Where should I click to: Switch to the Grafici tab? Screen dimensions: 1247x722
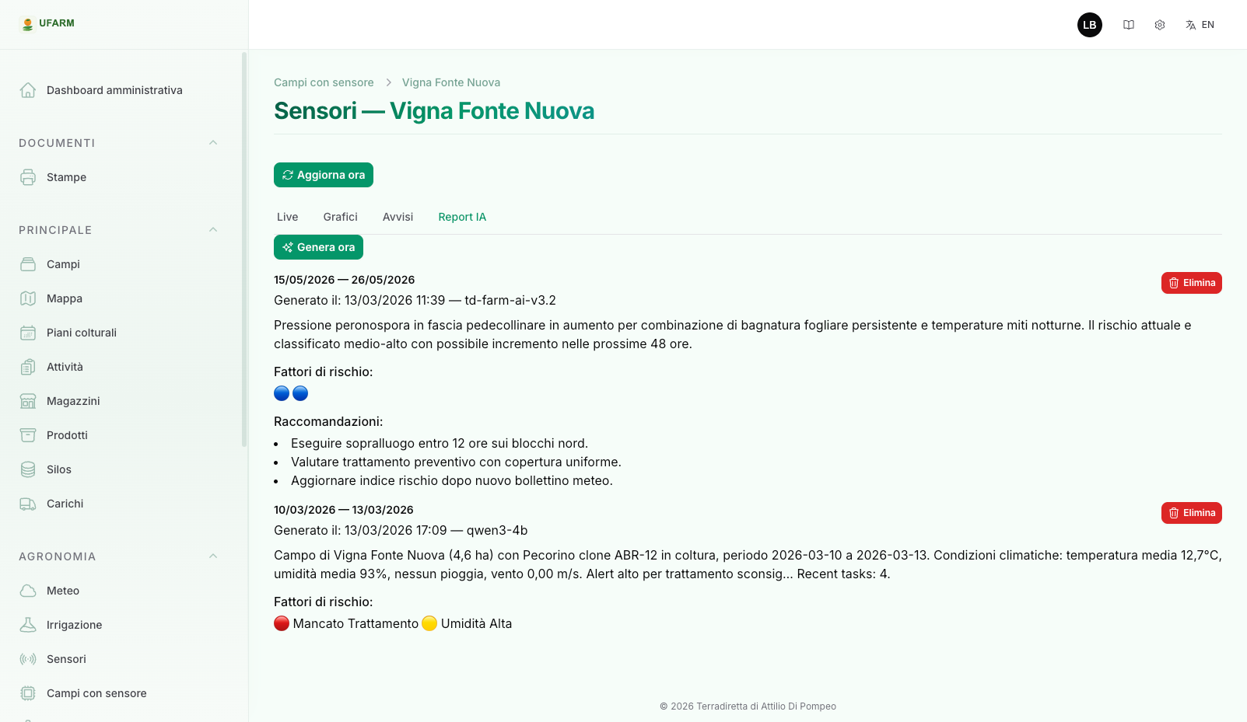(340, 217)
